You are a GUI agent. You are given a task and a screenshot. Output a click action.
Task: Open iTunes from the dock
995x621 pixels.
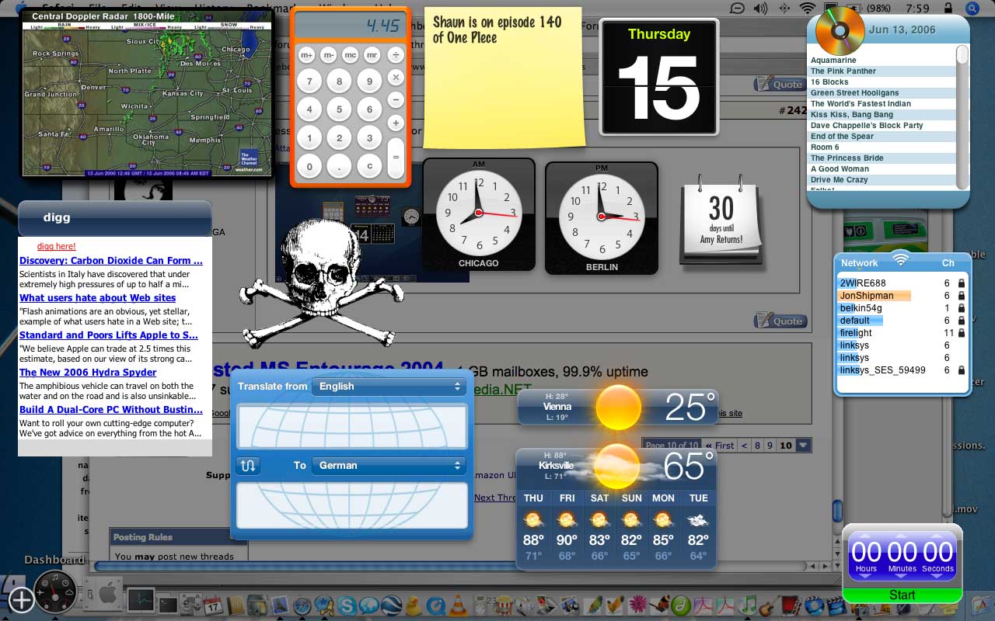(747, 605)
